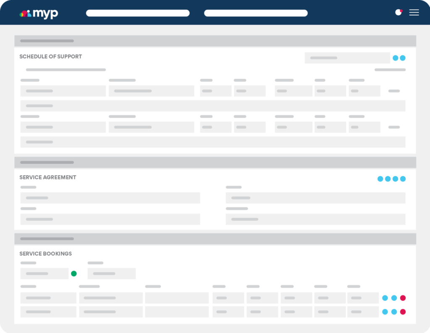Click the first blue action icon in Schedule of Support
The height and width of the screenshot is (333, 430).
(x=396, y=58)
